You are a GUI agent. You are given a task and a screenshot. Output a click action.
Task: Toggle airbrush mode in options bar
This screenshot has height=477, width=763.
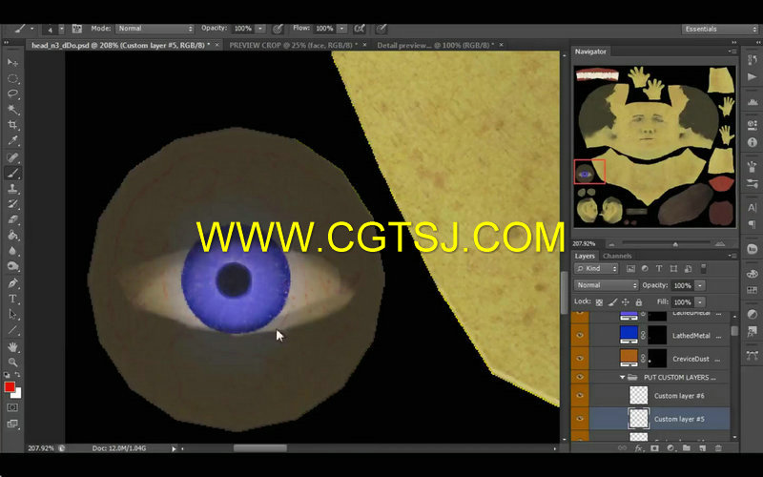coord(360,29)
